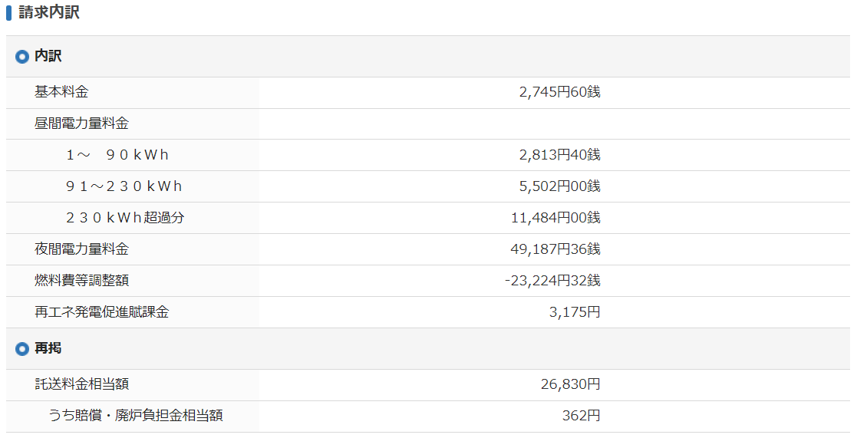Click the 362円 value
The image size is (857, 438).
click(581, 416)
